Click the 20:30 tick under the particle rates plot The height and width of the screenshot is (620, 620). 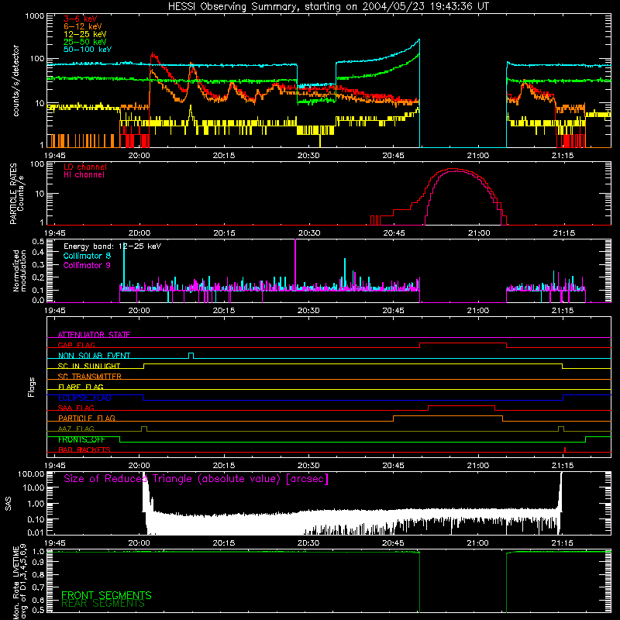pos(308,233)
